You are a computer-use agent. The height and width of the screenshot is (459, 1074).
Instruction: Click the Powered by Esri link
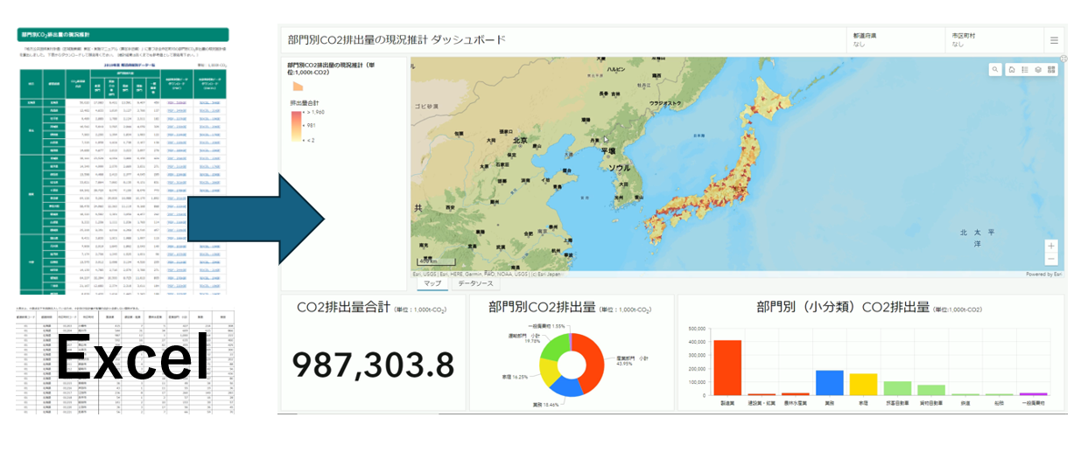click(1043, 274)
